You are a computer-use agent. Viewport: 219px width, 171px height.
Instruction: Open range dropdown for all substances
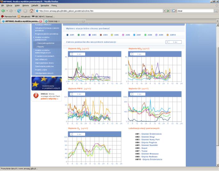[174, 42]
